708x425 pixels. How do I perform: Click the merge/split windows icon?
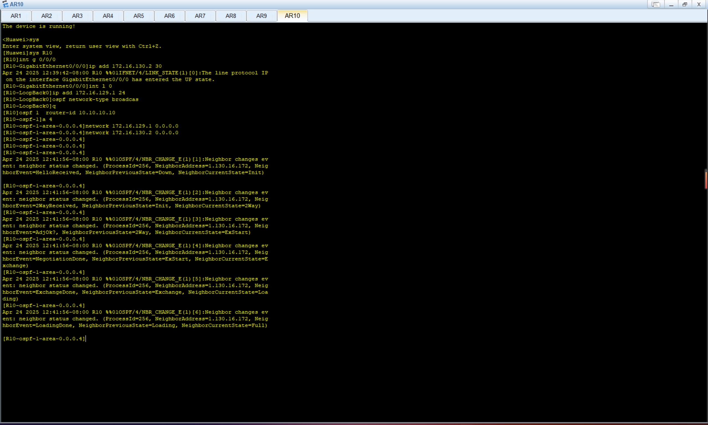click(x=656, y=4)
